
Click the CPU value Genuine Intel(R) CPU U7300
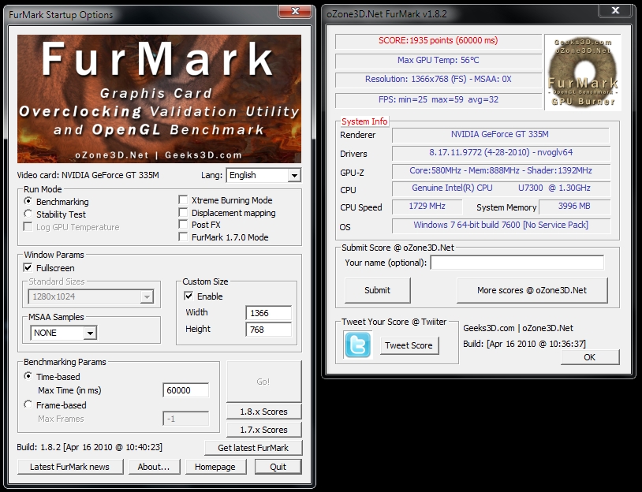501,188
